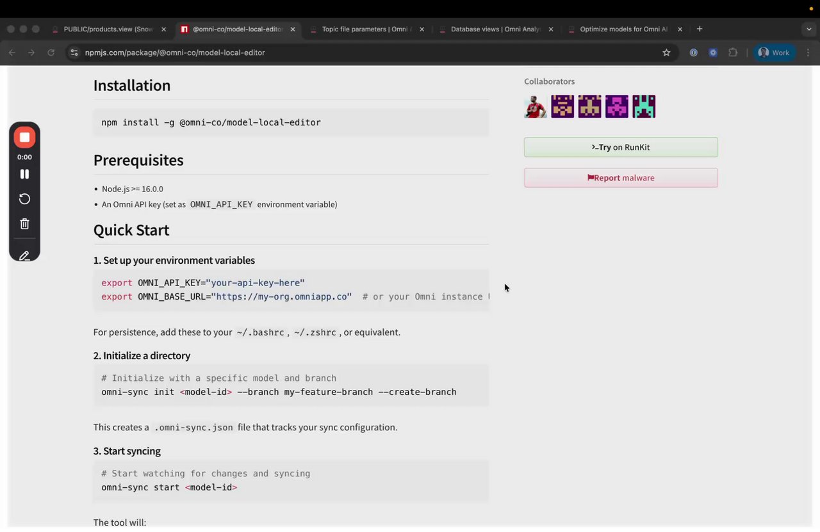Open the annotation pen tool in the recorder
Image resolution: width=820 pixels, height=532 pixels.
pos(24,255)
